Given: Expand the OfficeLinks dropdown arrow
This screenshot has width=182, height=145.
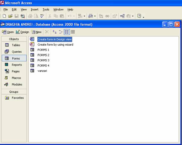Looking at the screenshot, I should tap(84, 16).
